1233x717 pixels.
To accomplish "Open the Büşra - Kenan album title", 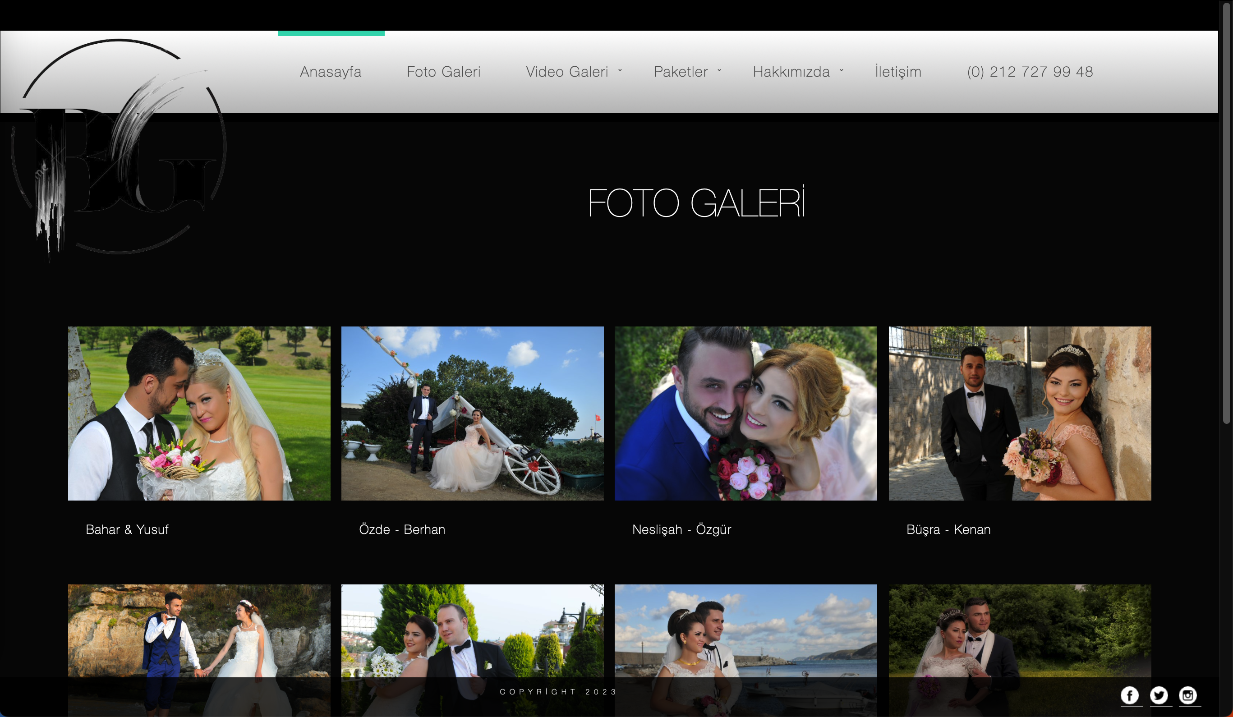I will coord(948,530).
